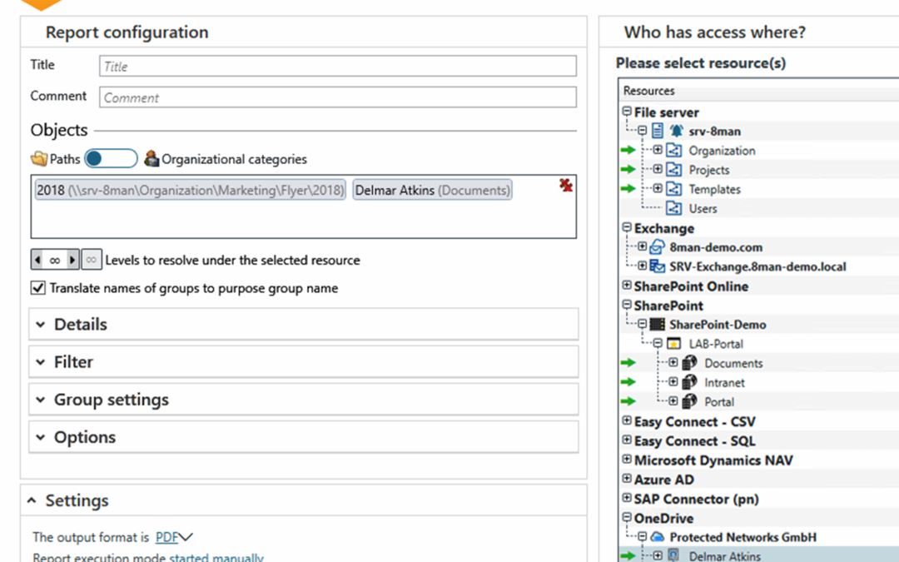Viewport: 899px width, 562px height.
Task: Expand the SharePoint Documents node
Action: [673, 362]
